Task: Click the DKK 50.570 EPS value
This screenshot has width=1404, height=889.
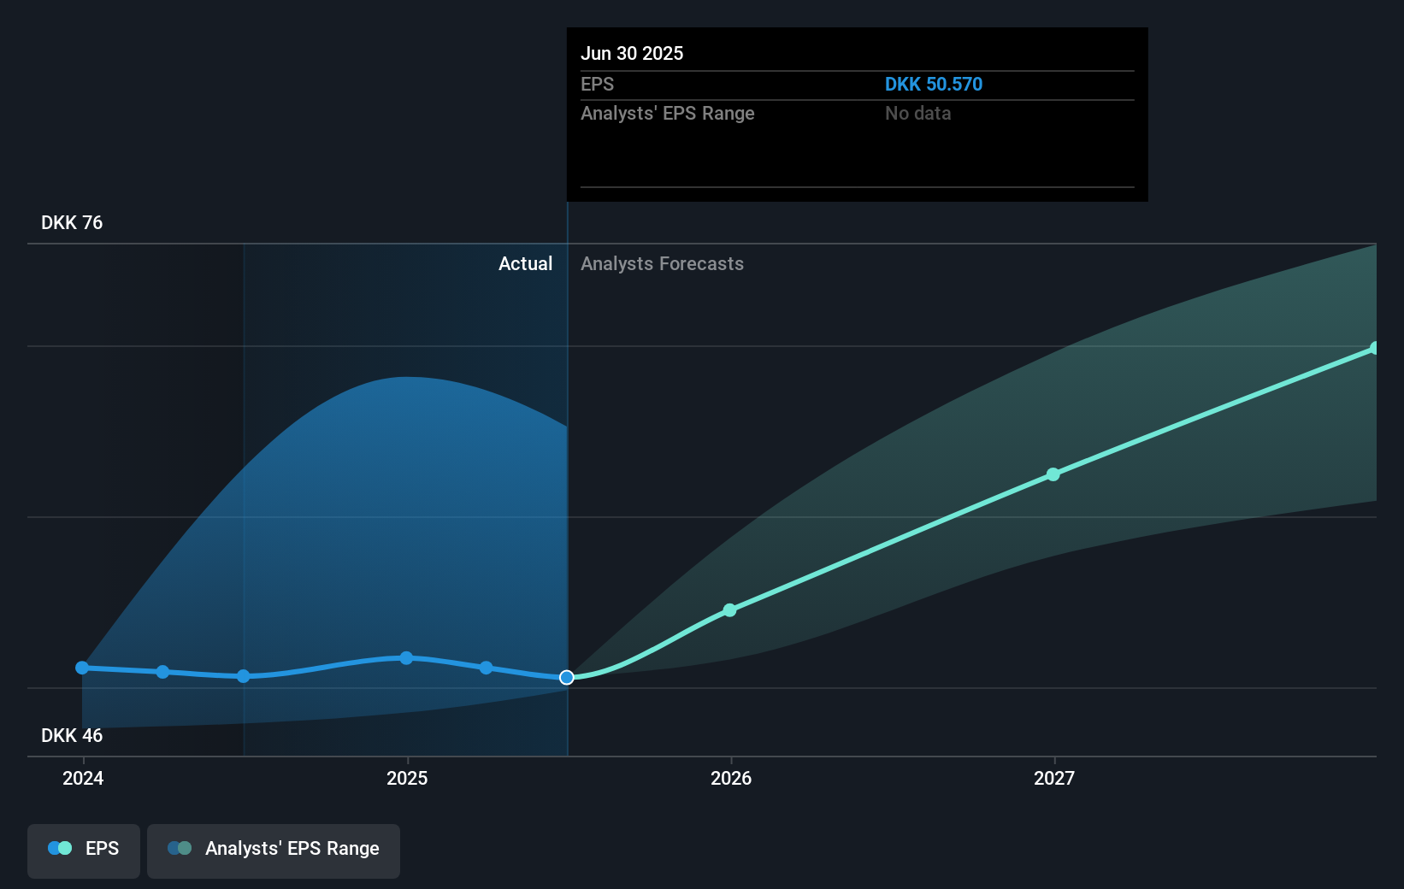Action: tap(934, 84)
